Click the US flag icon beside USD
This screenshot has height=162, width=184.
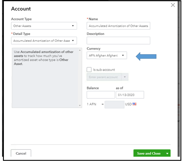[x=134, y=104]
